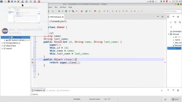Click the Open Perspective icon beside Java button
Viewport: 182px width, 102px height.
(166, 99)
